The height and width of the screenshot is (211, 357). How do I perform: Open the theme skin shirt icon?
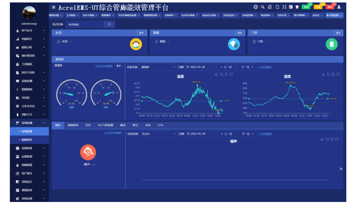pyautogui.click(x=297, y=7)
